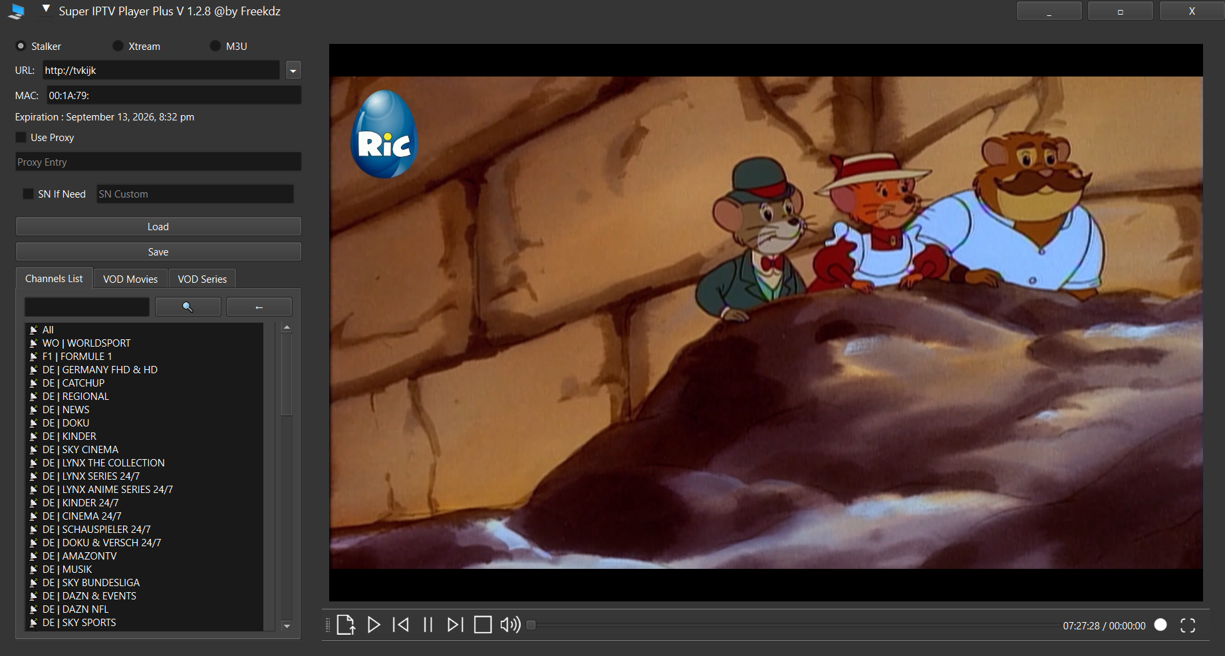Skip to the next channel

point(455,625)
